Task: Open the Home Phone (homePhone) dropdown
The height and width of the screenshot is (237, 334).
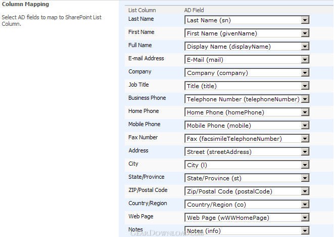Action: (247, 112)
